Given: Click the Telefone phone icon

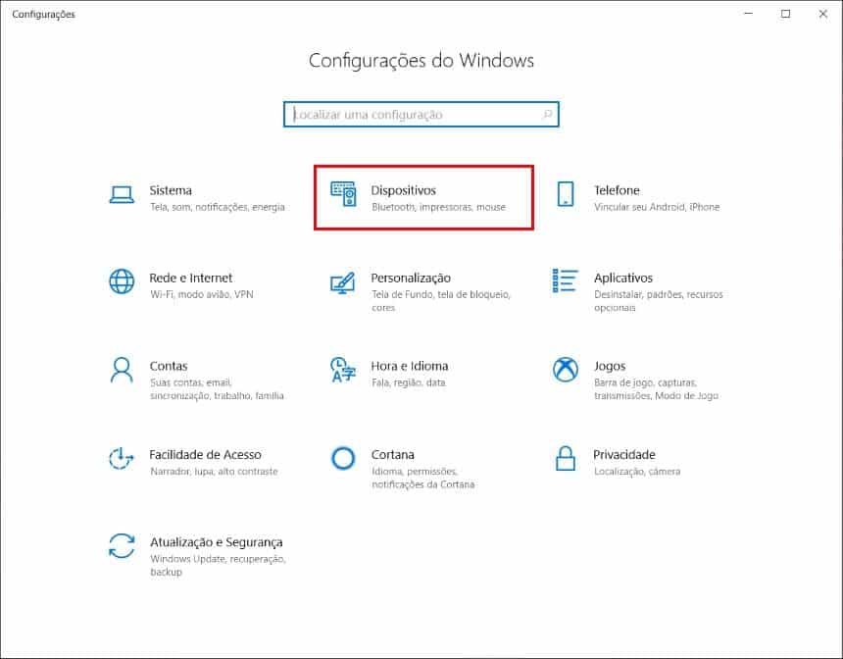Looking at the screenshot, I should tap(565, 193).
